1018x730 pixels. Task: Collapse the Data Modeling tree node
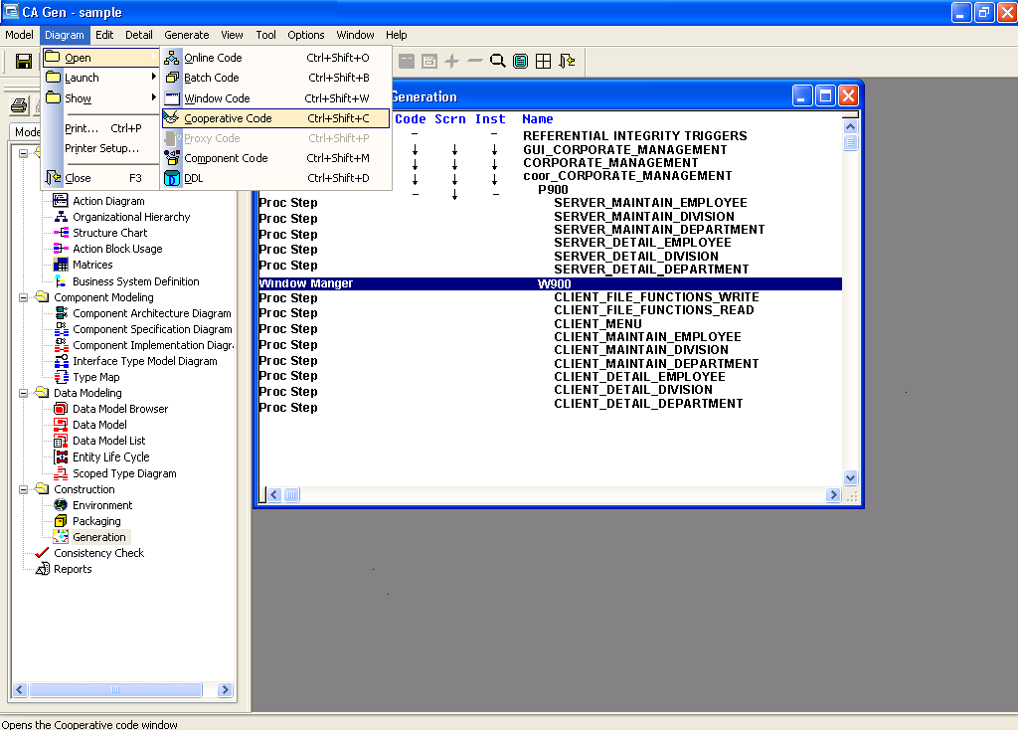click(24, 393)
